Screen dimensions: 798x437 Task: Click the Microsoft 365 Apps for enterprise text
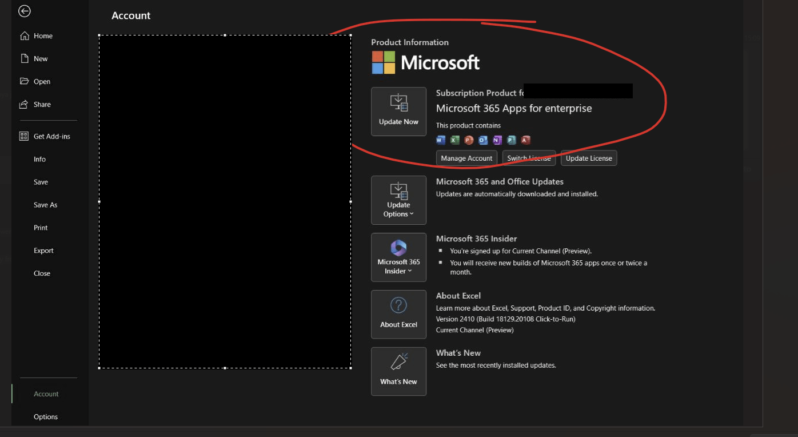pos(514,109)
